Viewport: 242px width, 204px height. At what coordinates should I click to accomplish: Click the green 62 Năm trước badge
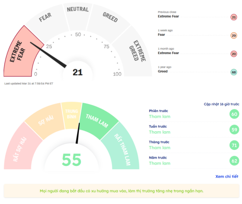(x=234, y=161)
